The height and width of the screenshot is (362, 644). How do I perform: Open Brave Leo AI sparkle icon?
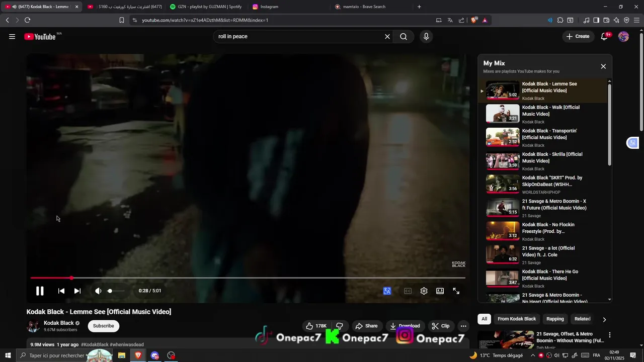coord(616,20)
